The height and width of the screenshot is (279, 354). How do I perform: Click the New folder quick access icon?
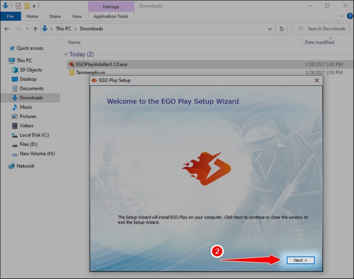27,6
